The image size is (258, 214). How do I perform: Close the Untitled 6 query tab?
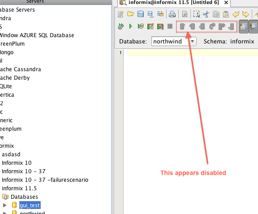click(x=226, y=3)
